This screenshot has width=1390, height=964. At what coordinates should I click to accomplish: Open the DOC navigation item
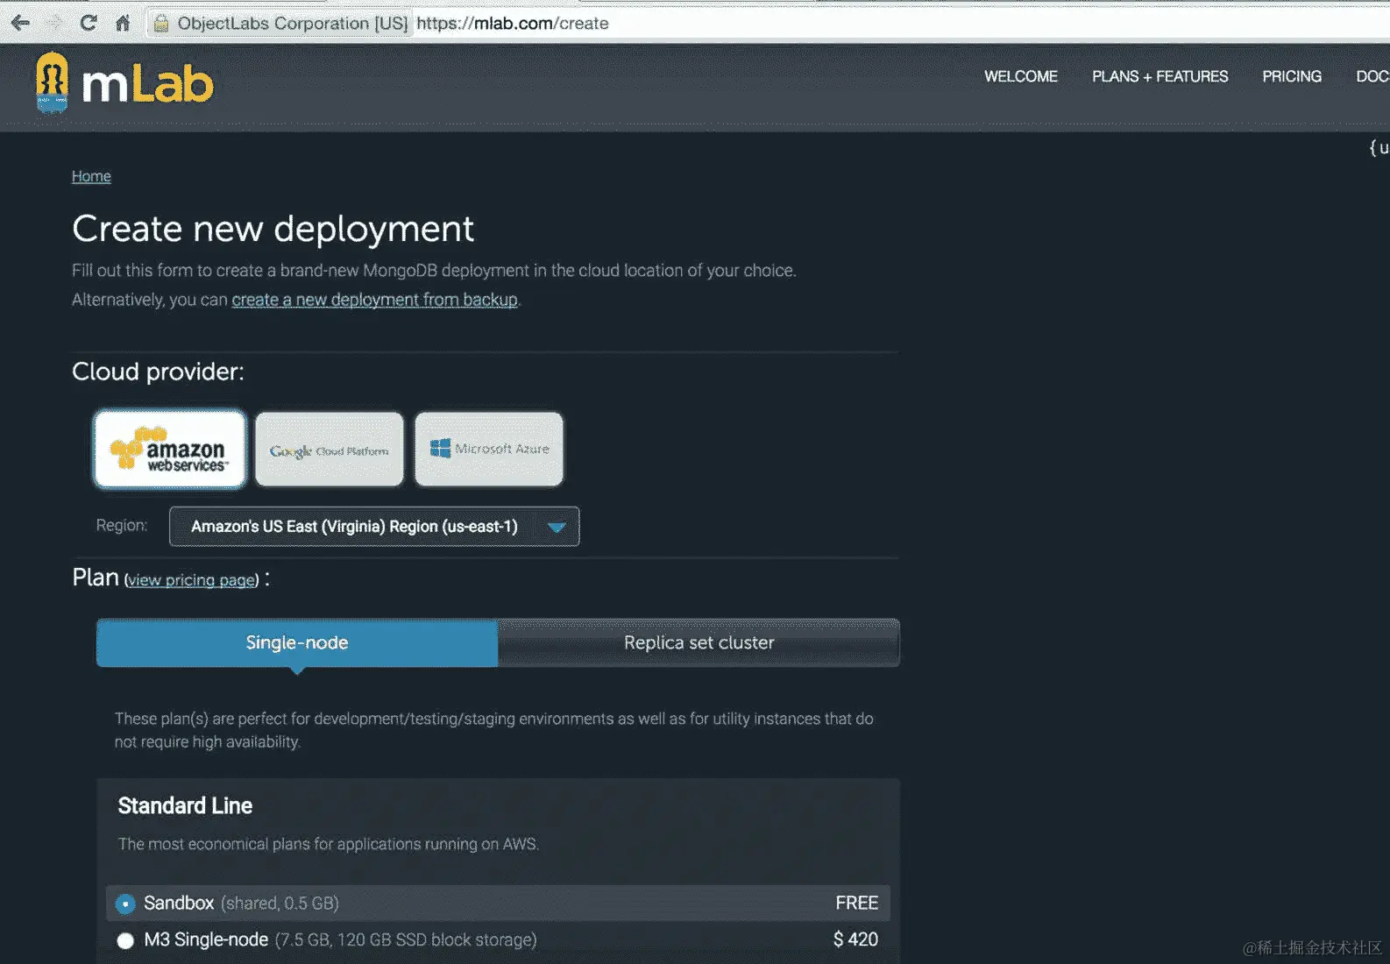coord(1372,76)
